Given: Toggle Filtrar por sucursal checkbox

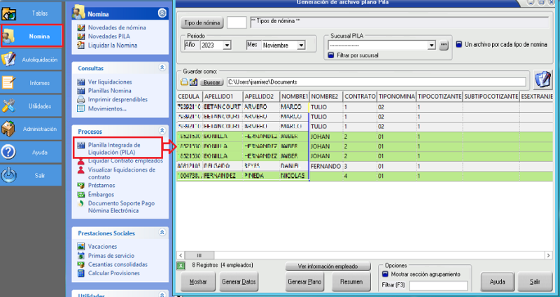Looking at the screenshot, I should click(x=330, y=55).
